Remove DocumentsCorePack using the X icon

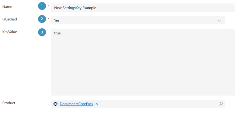pyautogui.click(x=97, y=104)
